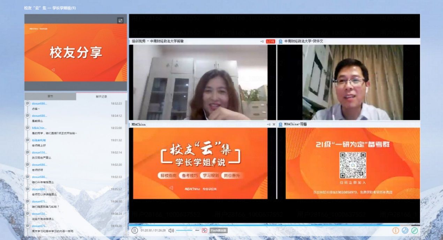Screen dimensions: 443x240
Task: Adjust the volume slider
Action: [187, 230]
